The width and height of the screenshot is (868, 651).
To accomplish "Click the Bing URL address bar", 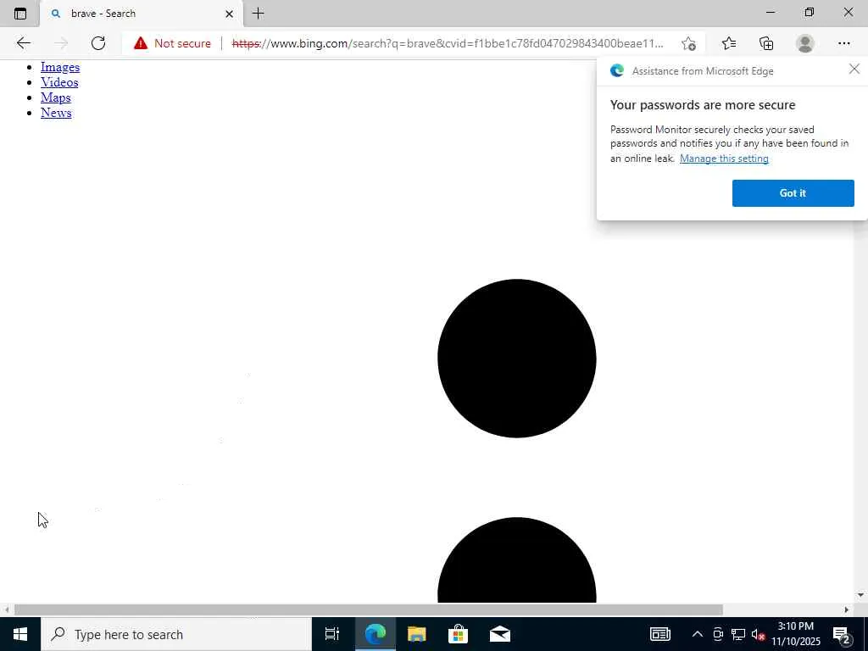I will point(448,43).
